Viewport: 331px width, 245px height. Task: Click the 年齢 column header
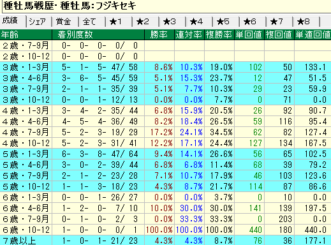click(x=26, y=34)
